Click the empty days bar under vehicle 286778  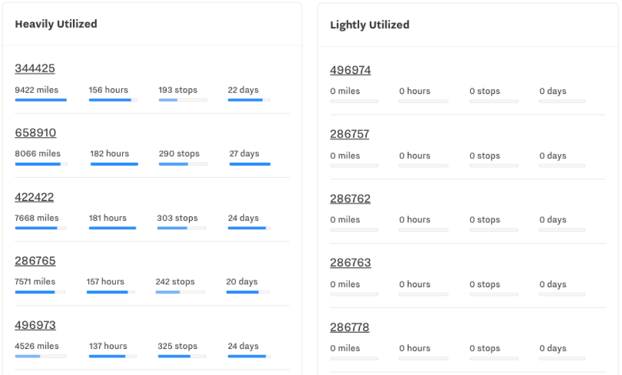click(562, 358)
